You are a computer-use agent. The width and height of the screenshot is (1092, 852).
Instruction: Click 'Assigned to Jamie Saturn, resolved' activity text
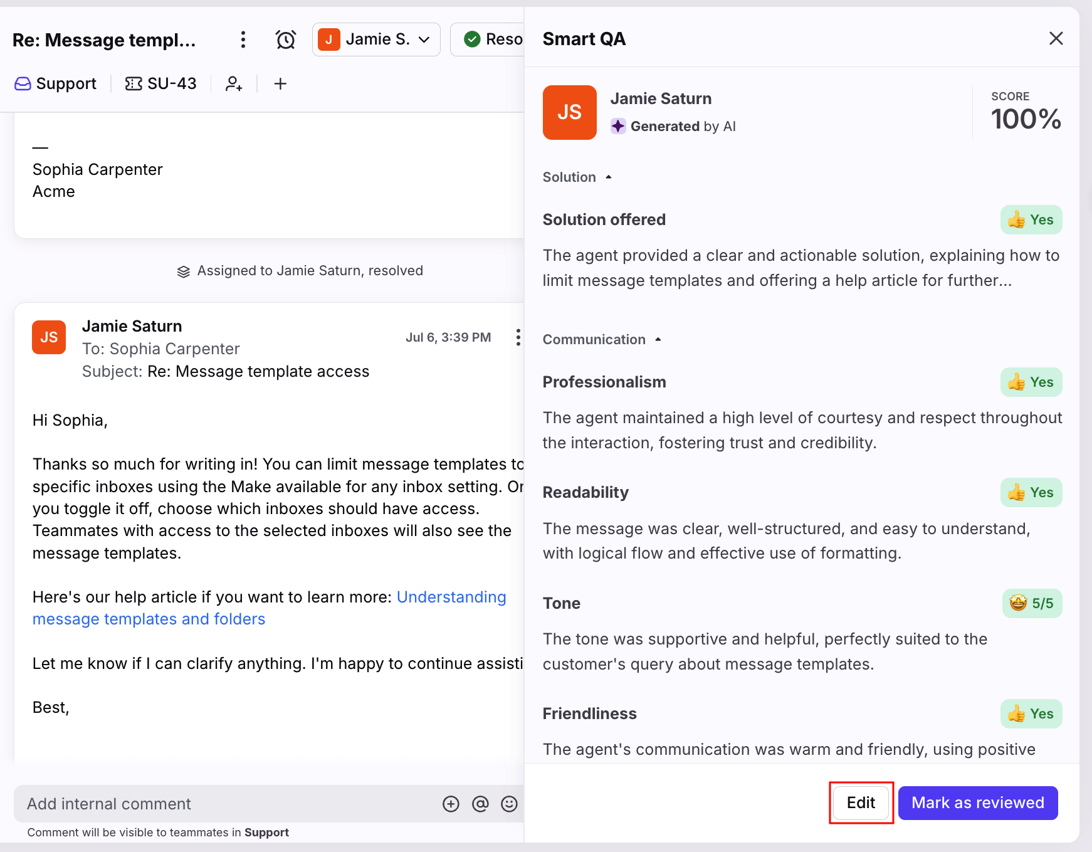(310, 271)
